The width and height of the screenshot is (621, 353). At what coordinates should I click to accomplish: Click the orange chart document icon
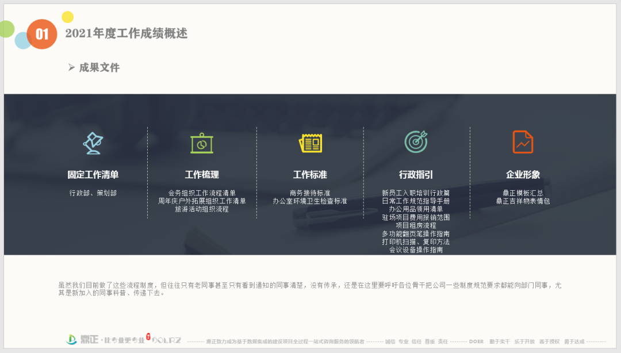[523, 142]
